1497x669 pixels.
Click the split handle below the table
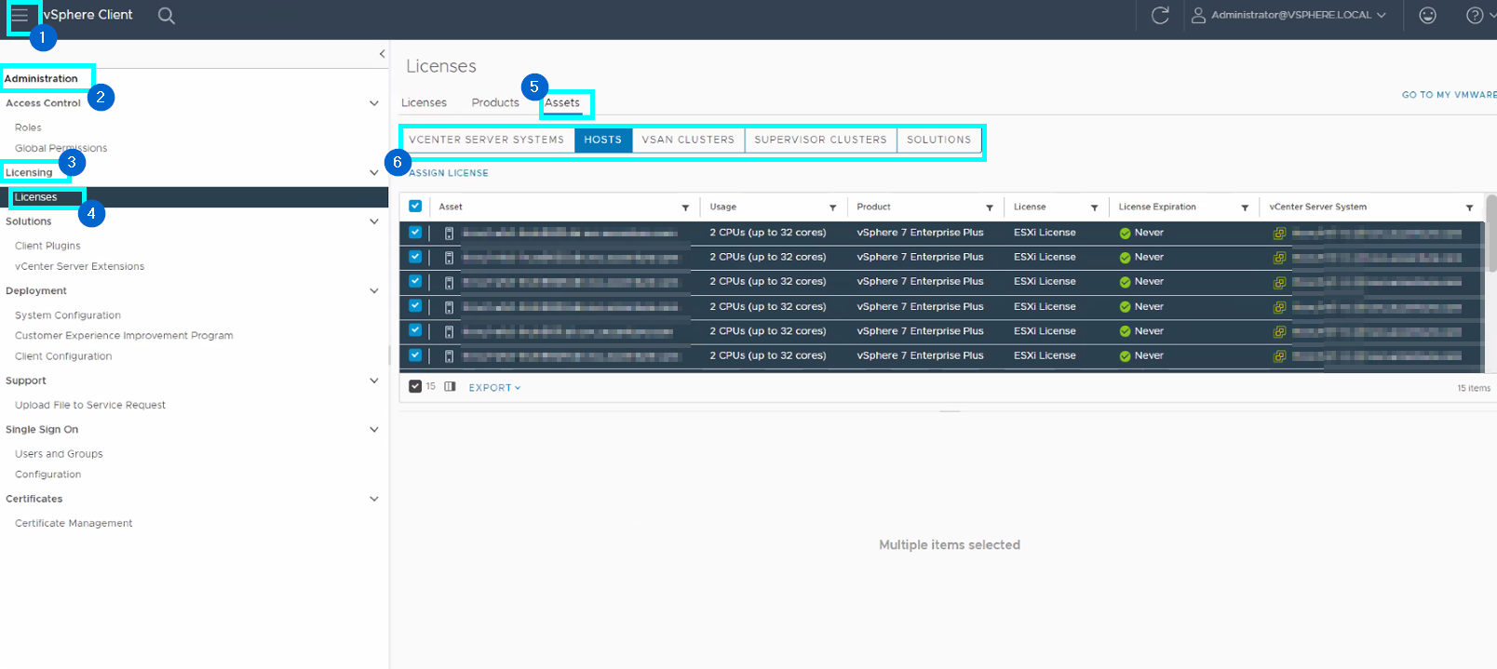click(949, 410)
